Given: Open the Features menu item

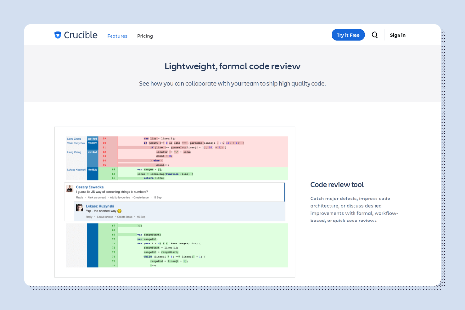Looking at the screenshot, I should point(117,36).
